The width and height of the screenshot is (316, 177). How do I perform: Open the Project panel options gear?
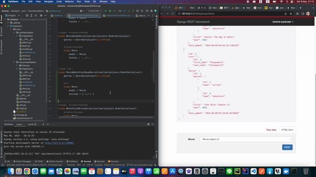(41, 15)
